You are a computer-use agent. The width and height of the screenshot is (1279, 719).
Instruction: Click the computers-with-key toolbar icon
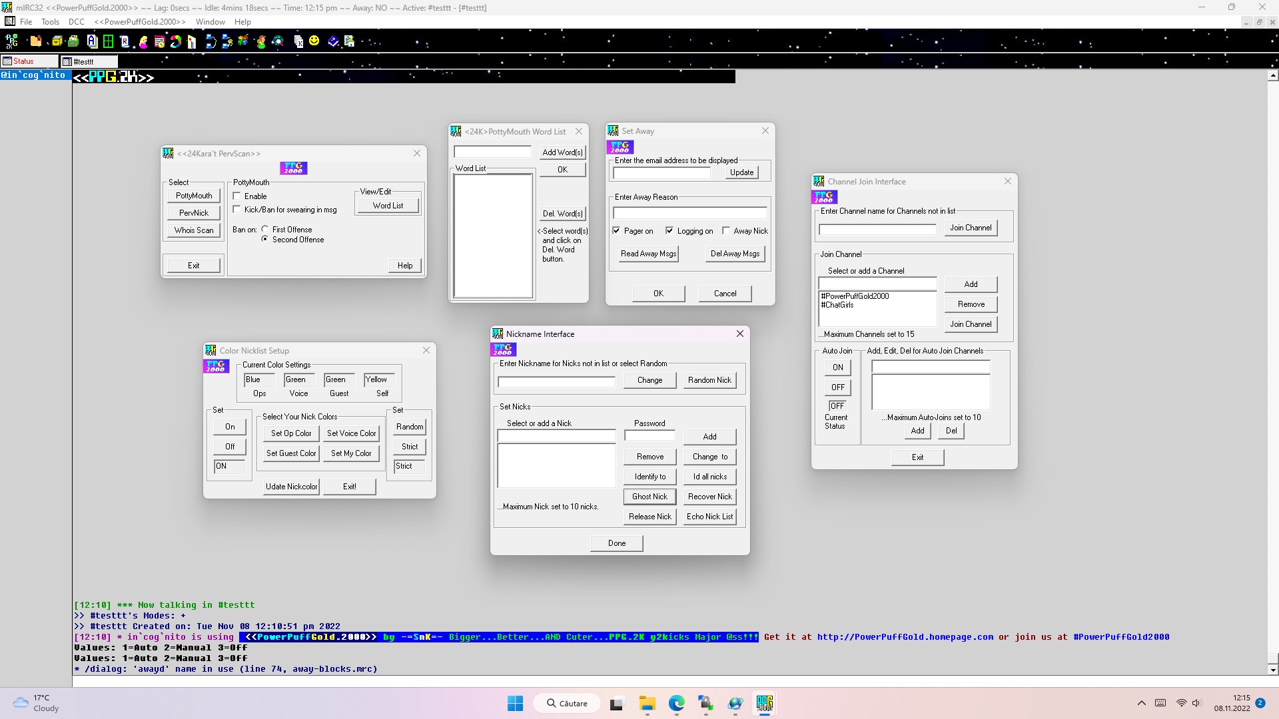pyautogui.click(x=227, y=41)
